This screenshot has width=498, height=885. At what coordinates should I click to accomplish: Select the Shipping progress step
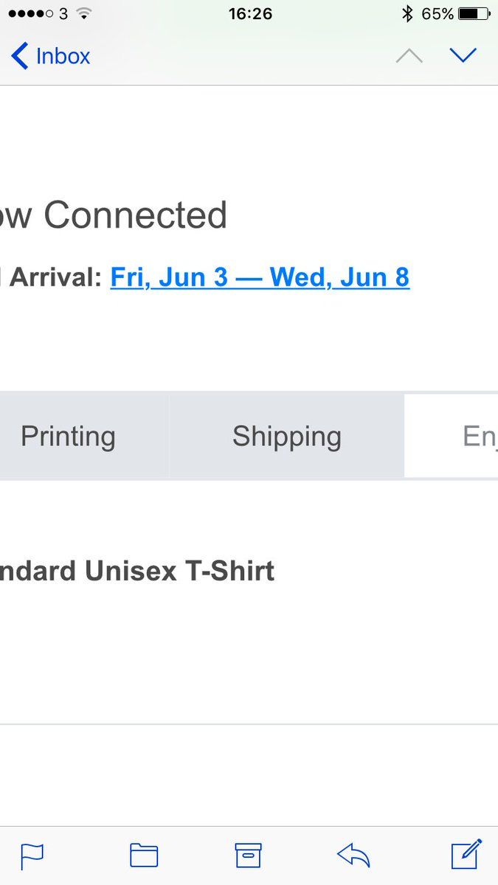[286, 436]
